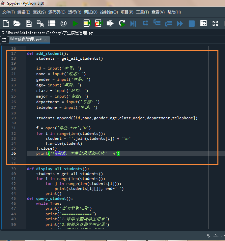Viewport: 225px width, 241px height.
Task: Click the 'f.write(student)' line 34
Action: pyautogui.click(x=64, y=143)
